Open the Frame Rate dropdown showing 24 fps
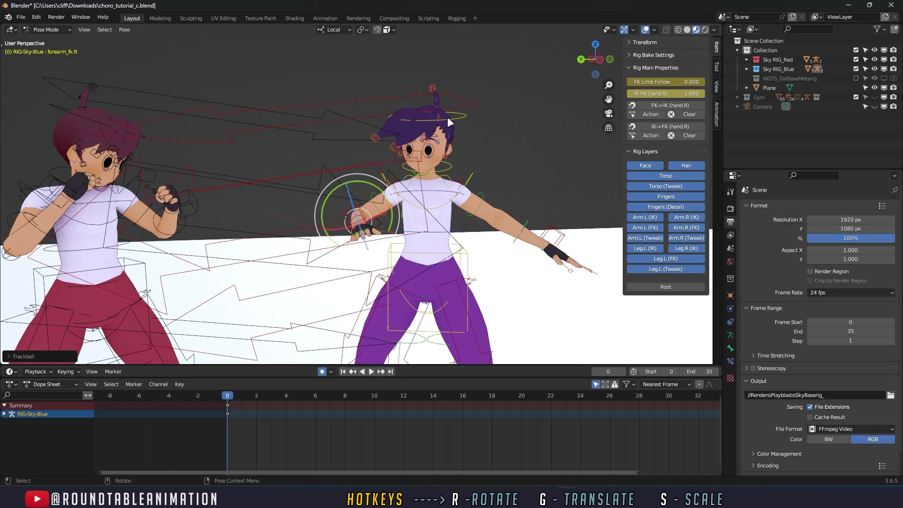Viewport: 903px width, 508px height. 850,293
